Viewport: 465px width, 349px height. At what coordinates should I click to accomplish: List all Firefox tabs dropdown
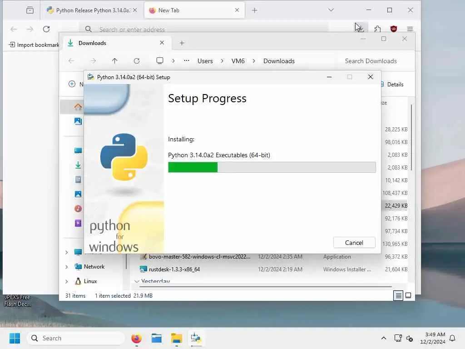click(331, 10)
